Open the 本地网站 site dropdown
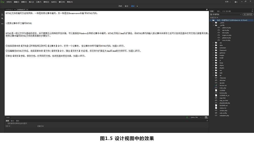This screenshot has height=143, width=254. [x=226, y=14]
